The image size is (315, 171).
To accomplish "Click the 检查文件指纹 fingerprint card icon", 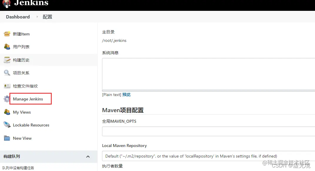I will [7, 86].
